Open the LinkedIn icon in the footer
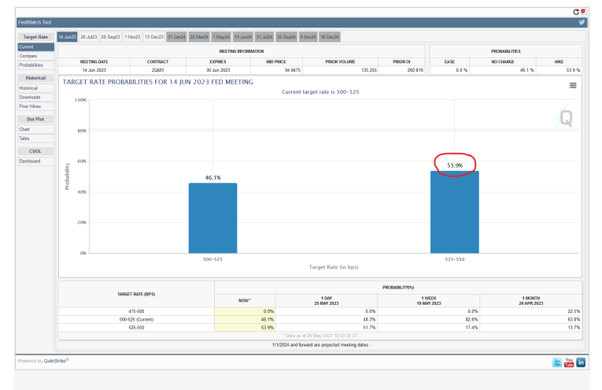Viewport: 602px width, 390px height. 581,362
